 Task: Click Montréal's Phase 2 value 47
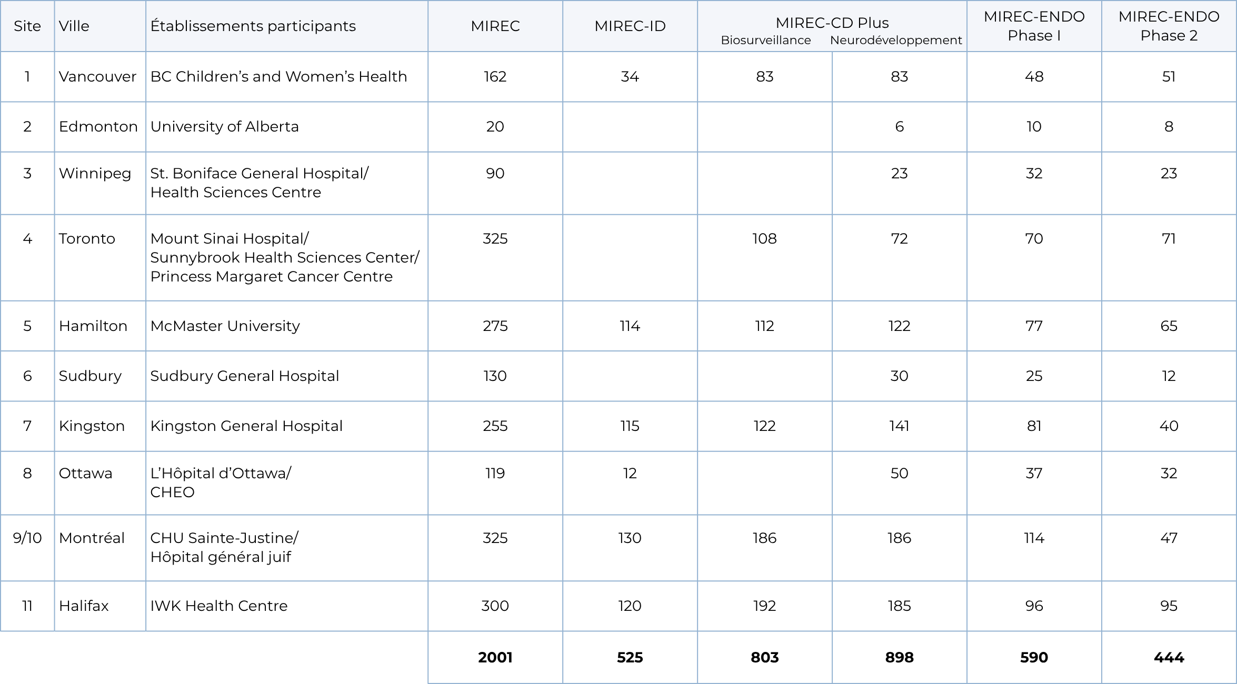(x=1169, y=538)
